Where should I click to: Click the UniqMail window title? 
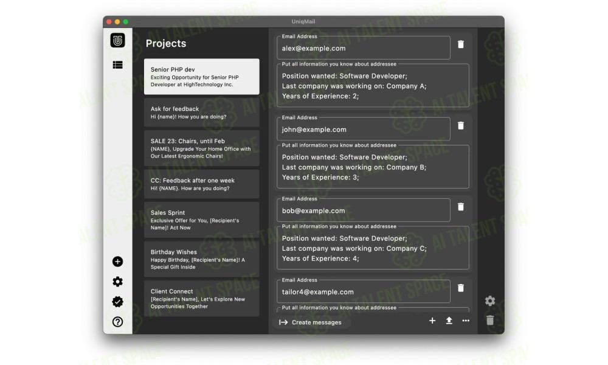coord(303,22)
